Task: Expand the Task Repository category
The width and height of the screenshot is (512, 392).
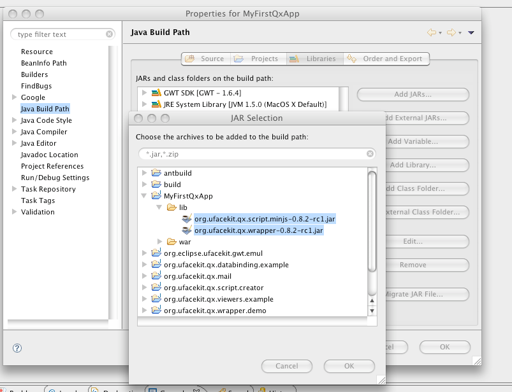Action: tap(14, 188)
